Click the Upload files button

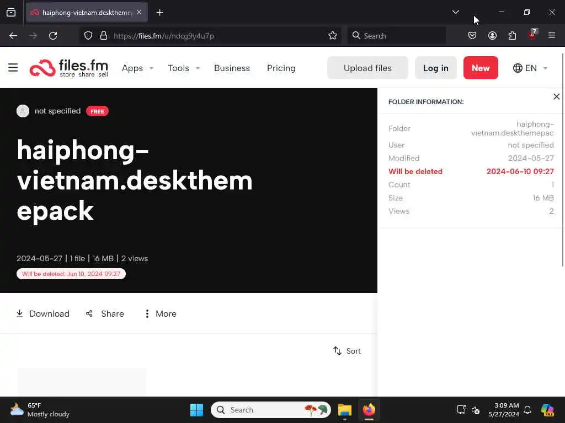[367, 68]
